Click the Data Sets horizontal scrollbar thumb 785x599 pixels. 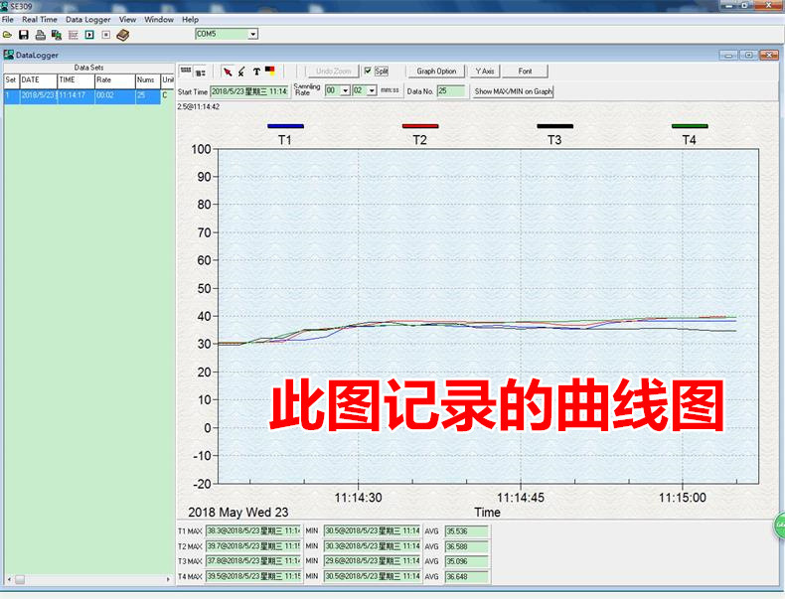[x=20, y=579]
